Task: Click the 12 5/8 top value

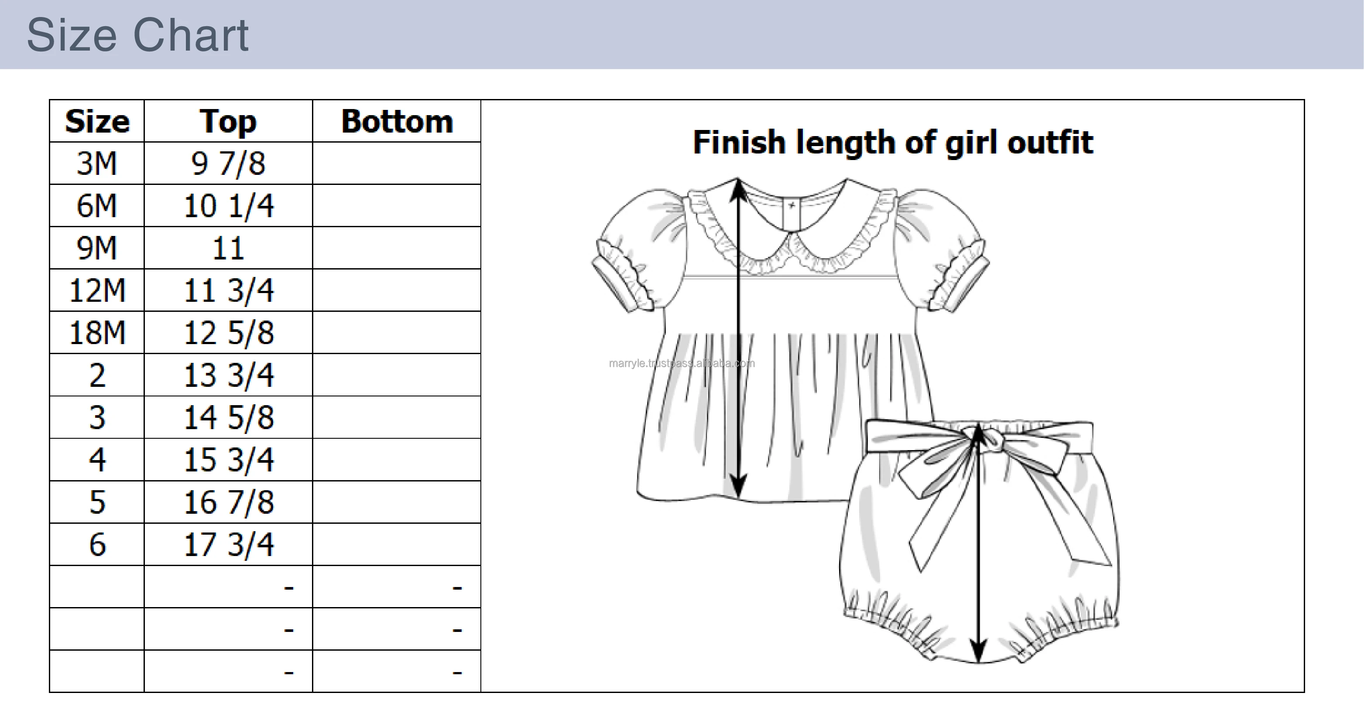Action: click(x=228, y=332)
